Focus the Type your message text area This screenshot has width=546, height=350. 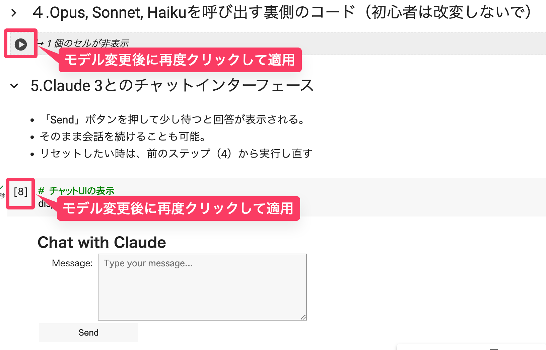coord(202,287)
